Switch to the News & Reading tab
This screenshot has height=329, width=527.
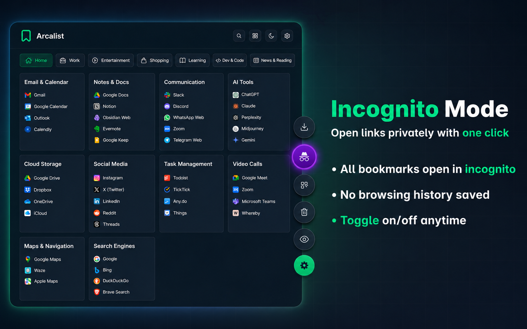tap(272, 60)
